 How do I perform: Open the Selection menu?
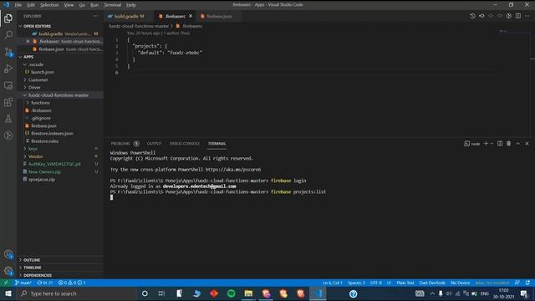coord(49,5)
